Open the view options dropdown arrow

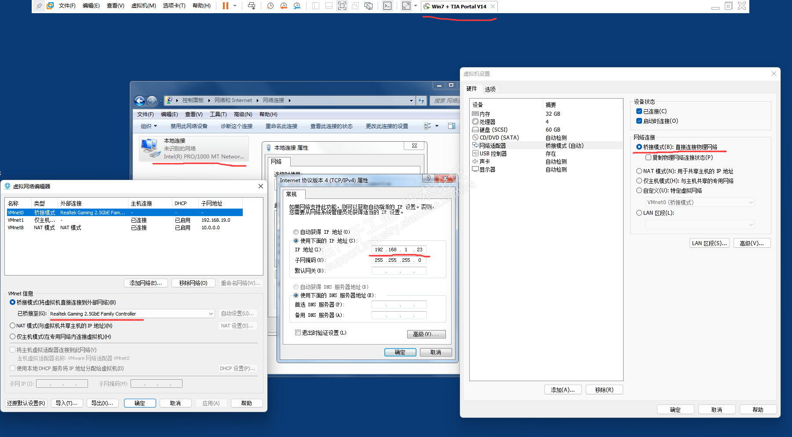point(437,126)
